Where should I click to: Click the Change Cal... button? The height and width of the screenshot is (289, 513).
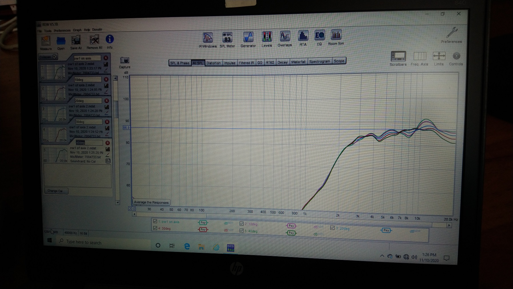click(x=56, y=191)
